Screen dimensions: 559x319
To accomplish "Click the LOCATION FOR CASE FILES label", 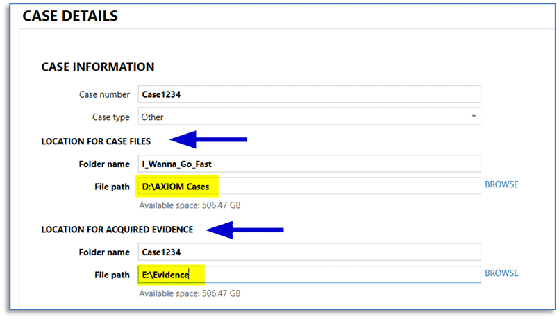I will 96,141.
